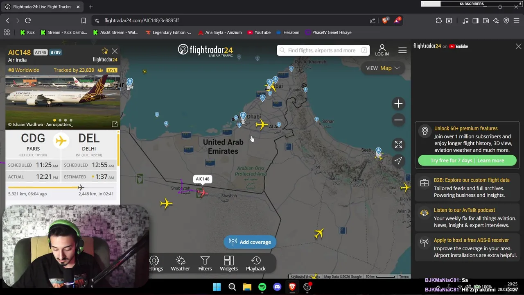The image size is (524, 295).
Task: Open File Explorer from taskbar
Action: pyautogui.click(x=247, y=287)
